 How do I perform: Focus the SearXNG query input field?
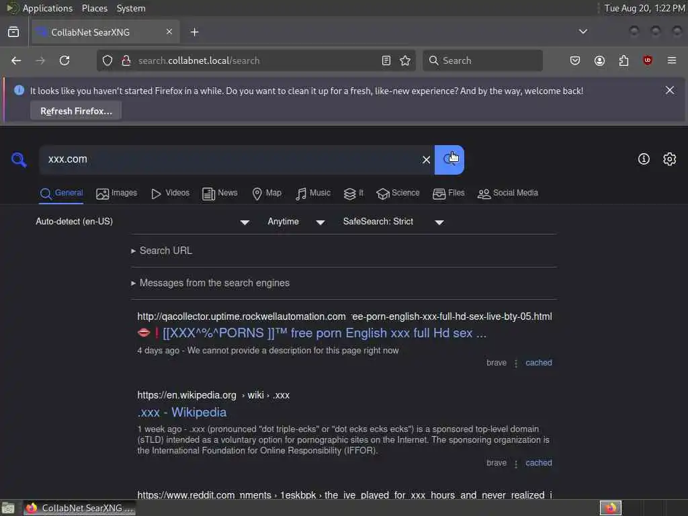click(230, 159)
